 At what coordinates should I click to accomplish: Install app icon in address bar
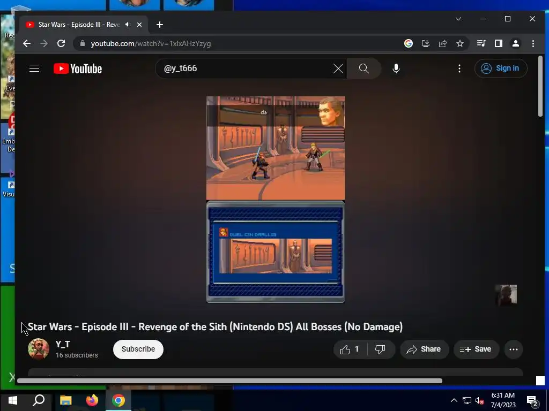pos(425,43)
